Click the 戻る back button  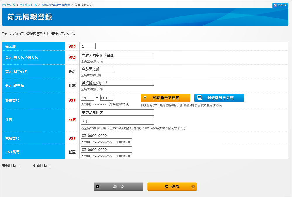[118, 186]
